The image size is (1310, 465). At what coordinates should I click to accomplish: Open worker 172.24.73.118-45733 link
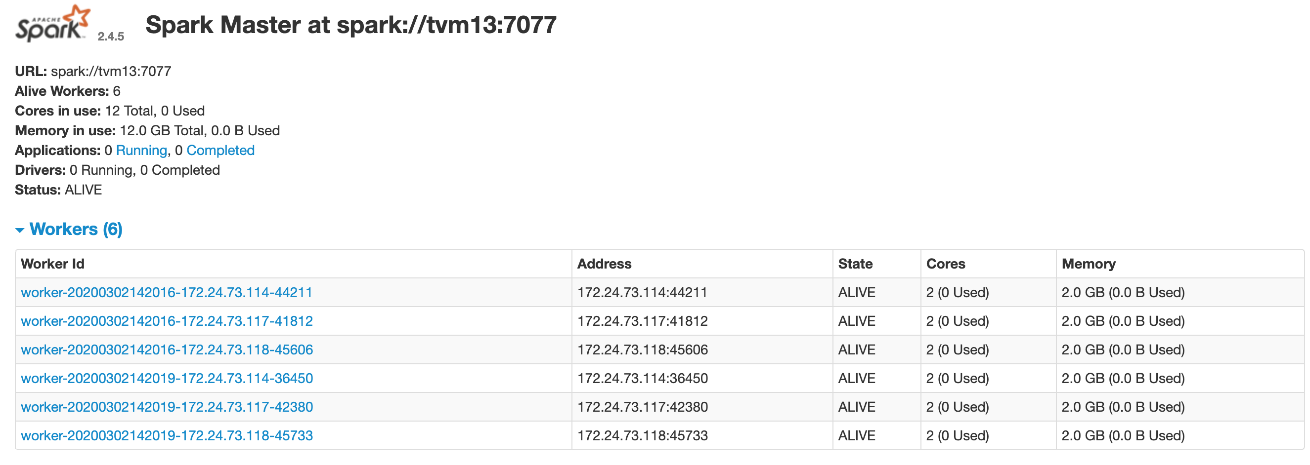coord(166,435)
